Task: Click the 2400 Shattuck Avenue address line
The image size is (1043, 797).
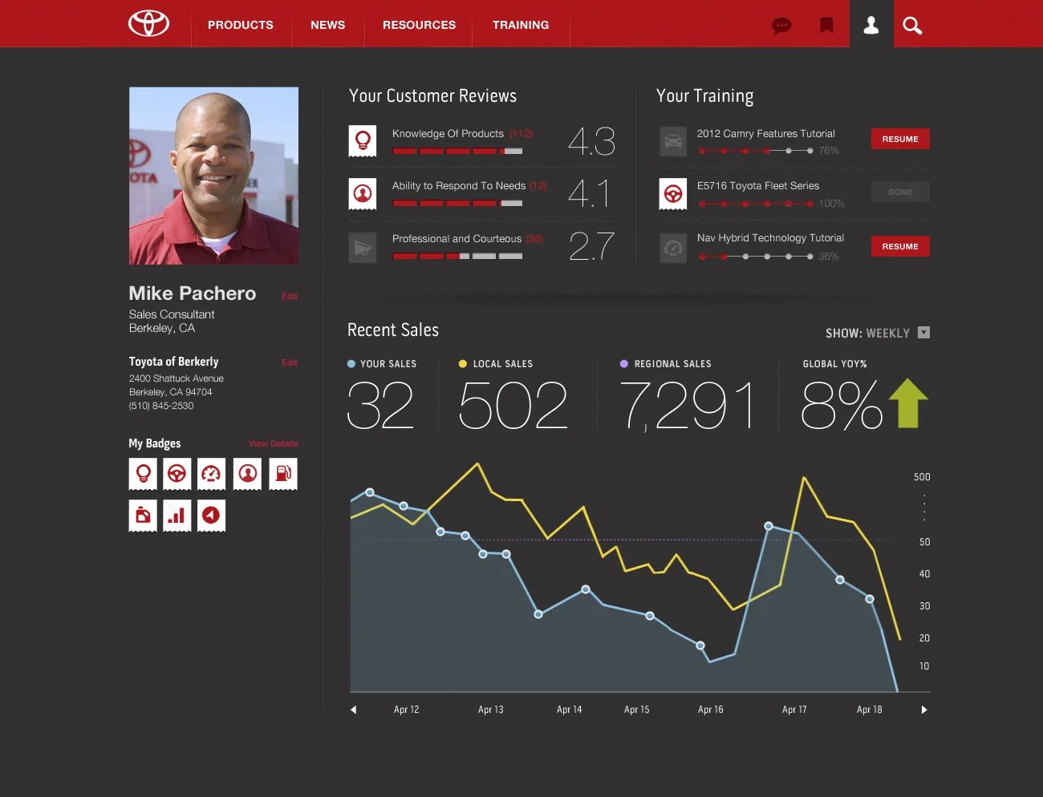Action: pos(177,378)
